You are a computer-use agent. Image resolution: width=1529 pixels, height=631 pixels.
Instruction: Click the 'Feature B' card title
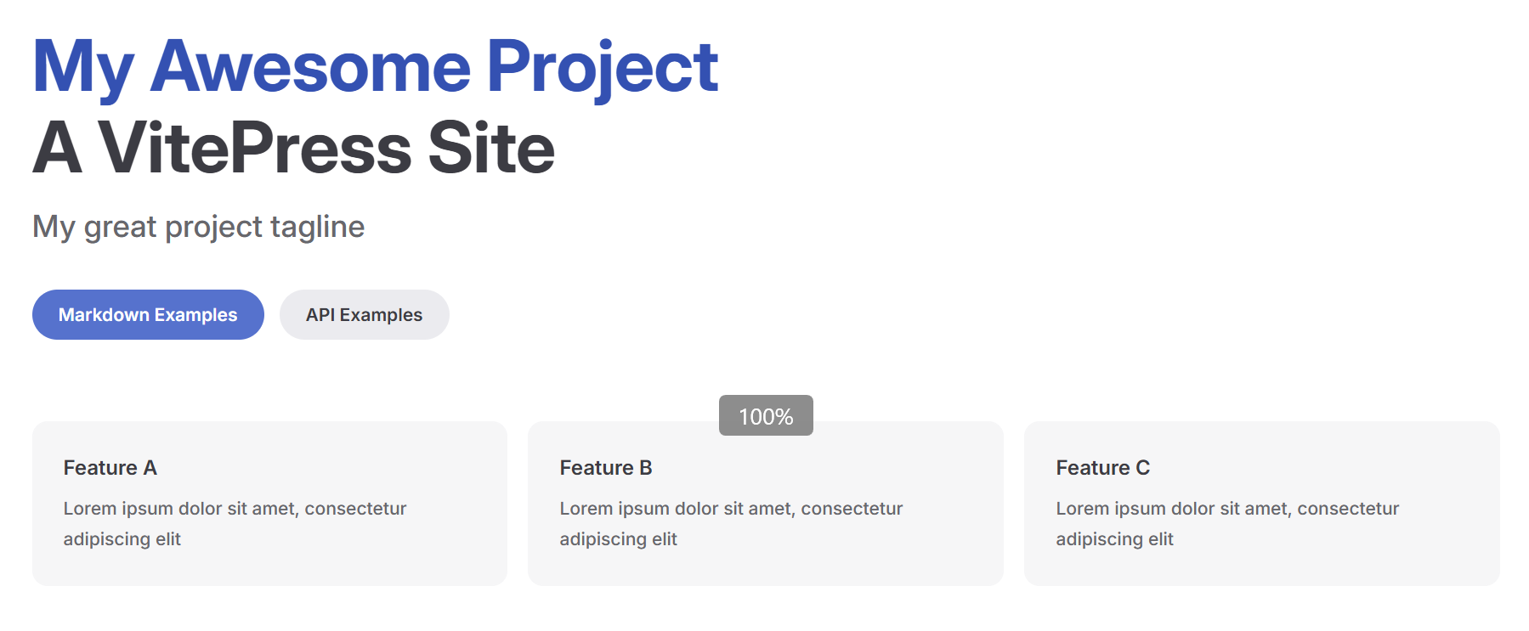click(x=606, y=468)
